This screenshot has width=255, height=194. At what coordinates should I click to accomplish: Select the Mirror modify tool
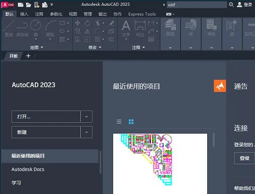coord(87,31)
